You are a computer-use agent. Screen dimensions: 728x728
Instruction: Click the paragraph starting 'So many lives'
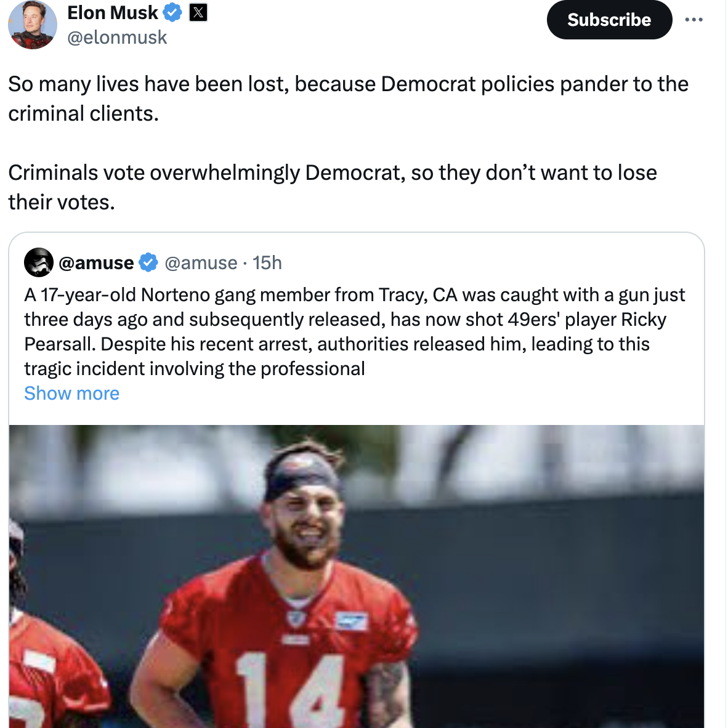[x=348, y=99]
